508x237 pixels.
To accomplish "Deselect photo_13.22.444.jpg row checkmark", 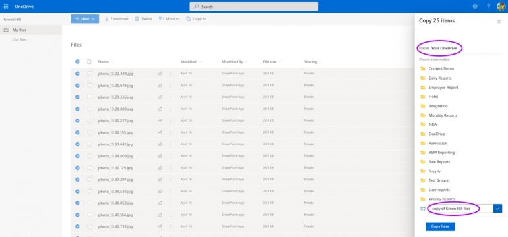I will pyautogui.click(x=77, y=73).
